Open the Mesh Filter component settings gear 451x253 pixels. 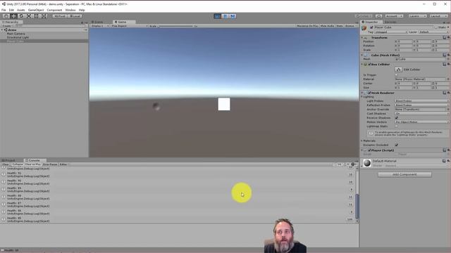point(448,55)
